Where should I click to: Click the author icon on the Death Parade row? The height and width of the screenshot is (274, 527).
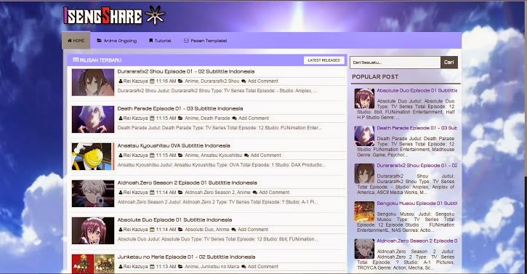click(x=121, y=118)
